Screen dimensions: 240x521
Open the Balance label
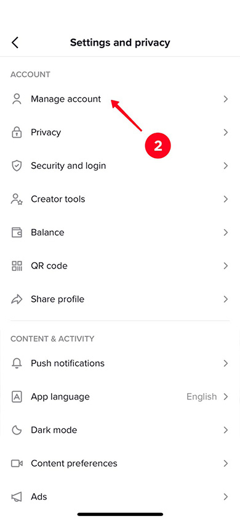[x=47, y=232]
